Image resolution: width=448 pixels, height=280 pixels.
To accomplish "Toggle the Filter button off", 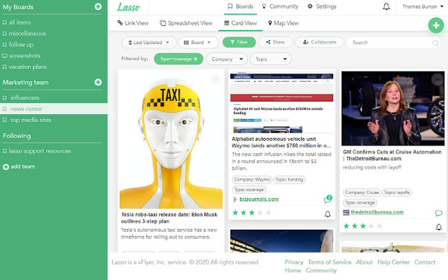I will pyautogui.click(x=240, y=42).
